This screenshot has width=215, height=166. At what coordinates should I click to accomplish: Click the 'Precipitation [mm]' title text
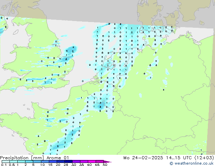[x=22, y=158]
